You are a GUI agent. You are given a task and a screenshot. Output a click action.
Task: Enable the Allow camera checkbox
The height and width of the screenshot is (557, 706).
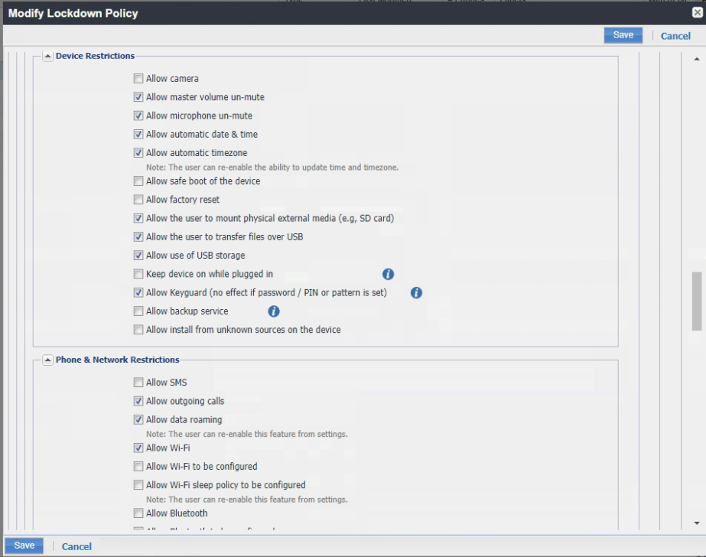click(x=138, y=79)
